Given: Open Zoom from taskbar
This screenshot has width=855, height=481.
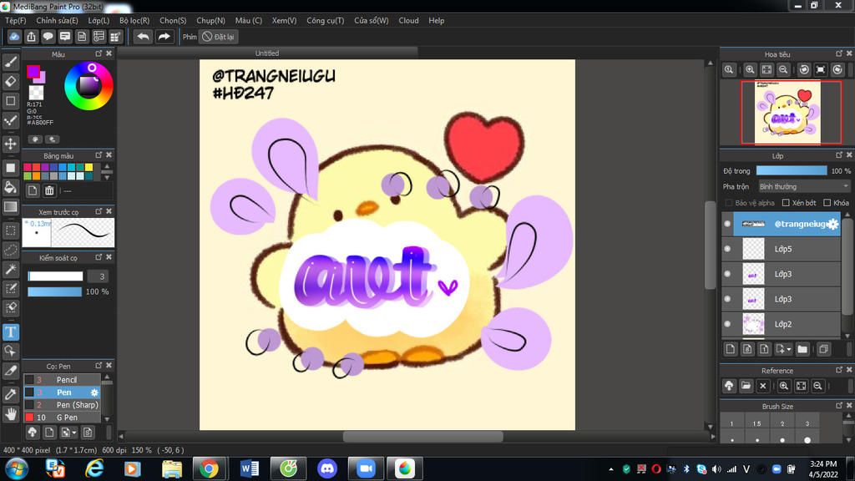Looking at the screenshot, I should (366, 468).
